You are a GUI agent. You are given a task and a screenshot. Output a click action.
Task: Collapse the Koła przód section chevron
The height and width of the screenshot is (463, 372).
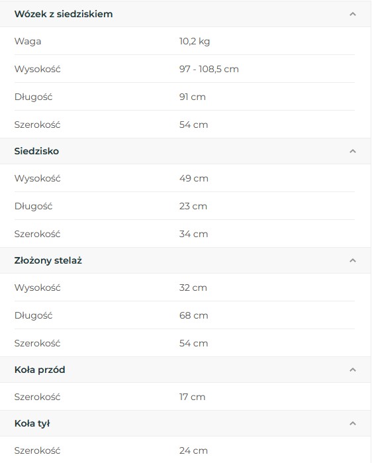click(353, 370)
